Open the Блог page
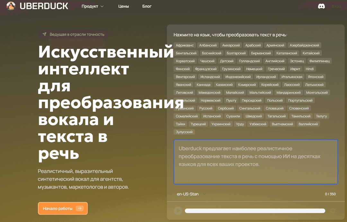 147,6
